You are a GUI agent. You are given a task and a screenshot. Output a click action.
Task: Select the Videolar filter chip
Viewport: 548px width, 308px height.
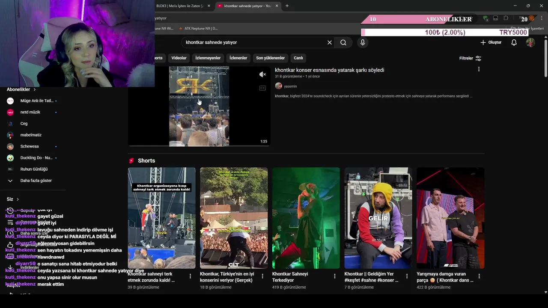click(179, 58)
